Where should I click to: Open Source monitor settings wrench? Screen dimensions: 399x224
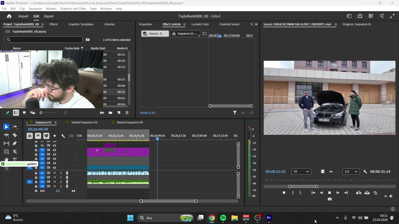365,172
